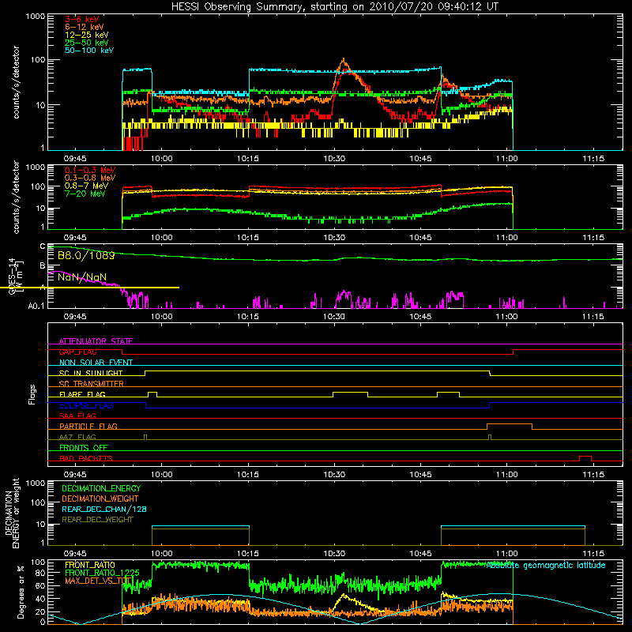
Task: Click the 0.8-7 MeV legend label
Action: [x=87, y=186]
